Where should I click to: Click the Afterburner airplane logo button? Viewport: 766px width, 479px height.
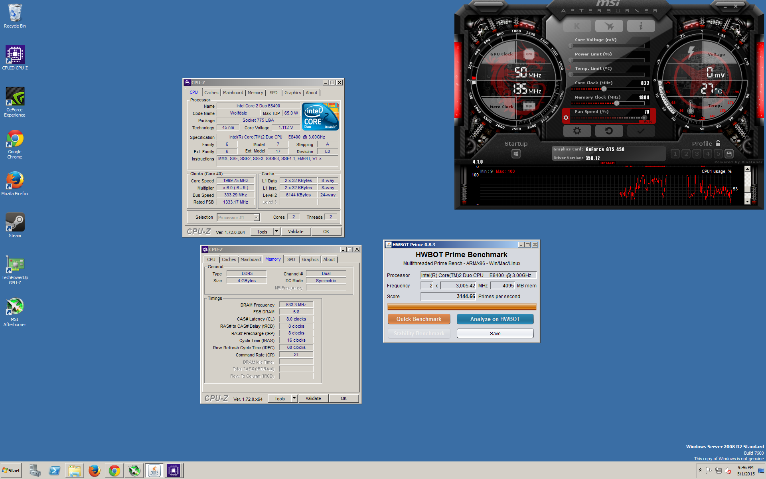coord(609,26)
